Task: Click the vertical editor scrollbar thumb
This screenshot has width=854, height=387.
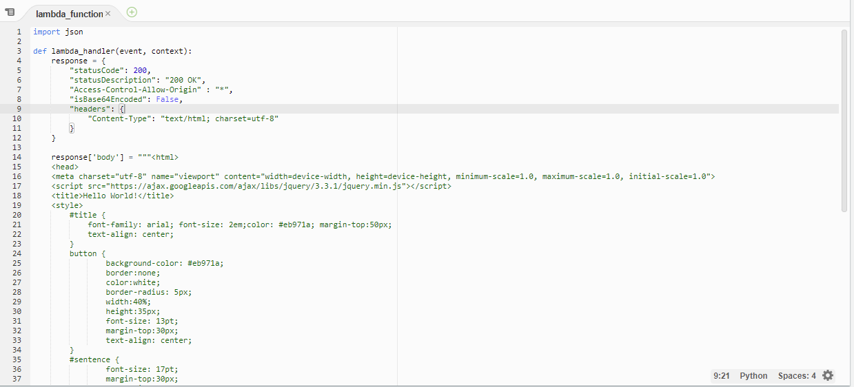Action: (844, 121)
